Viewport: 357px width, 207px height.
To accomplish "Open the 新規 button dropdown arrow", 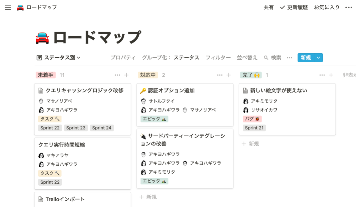I will click(318, 58).
